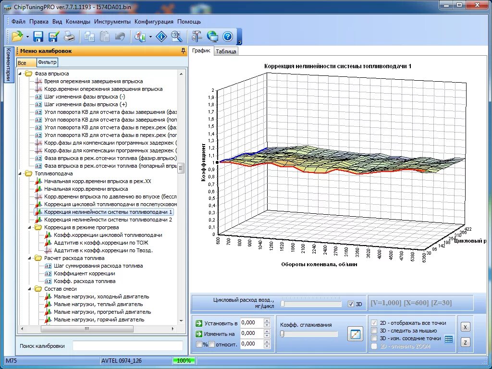492x369 pixels.
Task: Open the Помощь menu
Action: pos(189,22)
